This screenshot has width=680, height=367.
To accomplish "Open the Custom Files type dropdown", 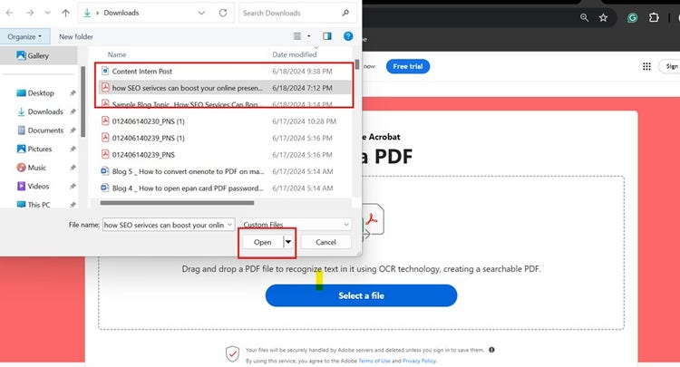I will click(x=296, y=225).
